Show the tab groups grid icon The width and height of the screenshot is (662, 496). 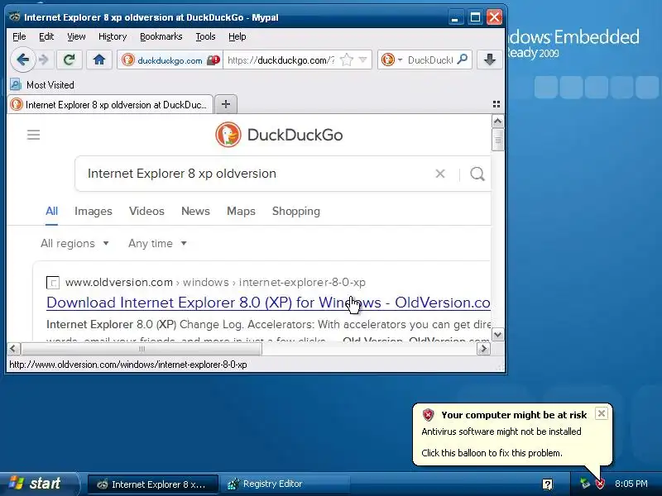click(x=496, y=104)
